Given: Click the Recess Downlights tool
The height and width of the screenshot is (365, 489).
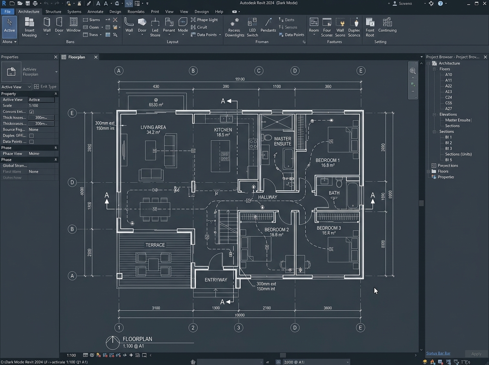Looking at the screenshot, I should pos(235,27).
